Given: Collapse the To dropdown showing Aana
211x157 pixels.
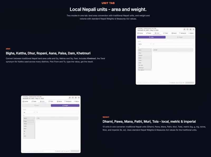Looking at the screenshot, I should click(145, 50).
